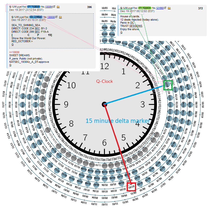Click timestamp Dec 19 2017 23:10:31 (EST)
The width and height of the screenshot is (209, 209).
pos(29,20)
